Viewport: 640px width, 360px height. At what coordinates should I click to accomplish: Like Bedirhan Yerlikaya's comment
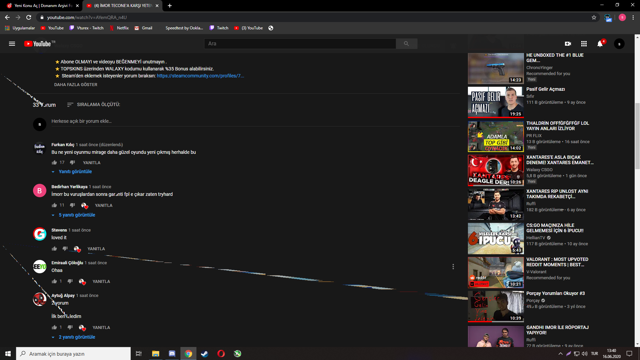coord(54,205)
